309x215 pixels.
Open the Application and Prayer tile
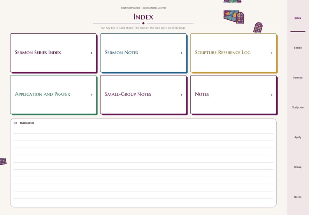53,95
